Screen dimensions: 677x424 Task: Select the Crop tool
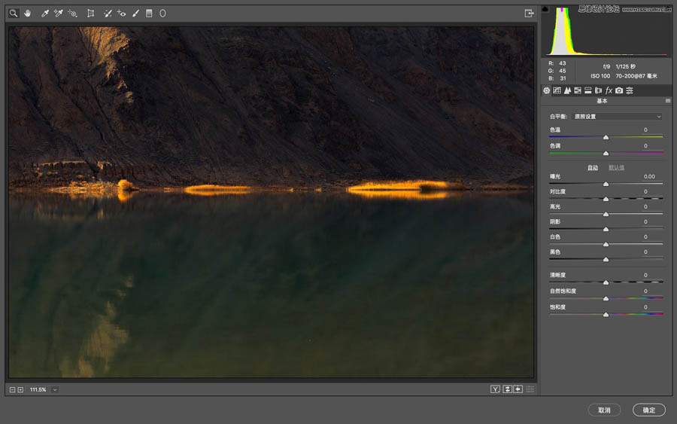90,14
